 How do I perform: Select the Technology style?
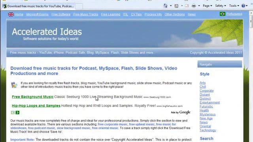click(208, 130)
